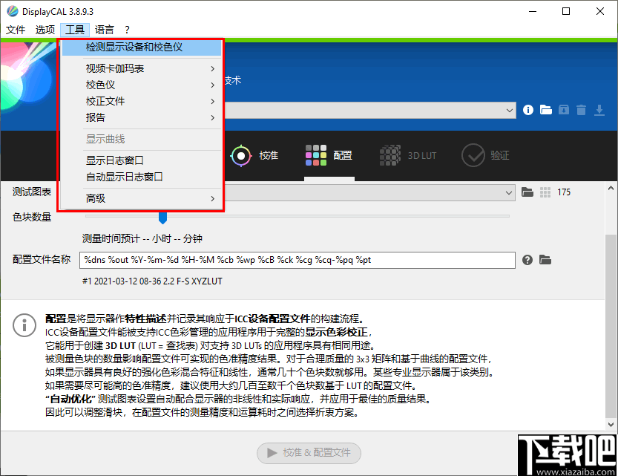Open the profile folder browse icon
The image size is (618, 476).
[x=546, y=109]
